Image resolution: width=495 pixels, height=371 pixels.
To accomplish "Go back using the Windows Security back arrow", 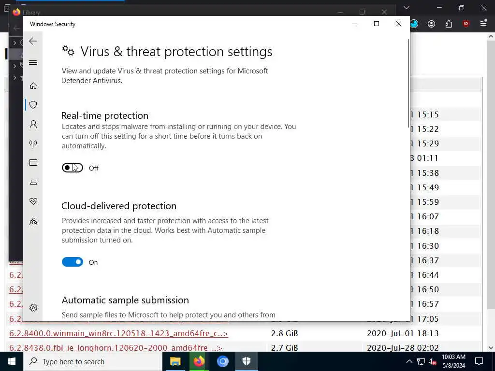I will click(33, 41).
